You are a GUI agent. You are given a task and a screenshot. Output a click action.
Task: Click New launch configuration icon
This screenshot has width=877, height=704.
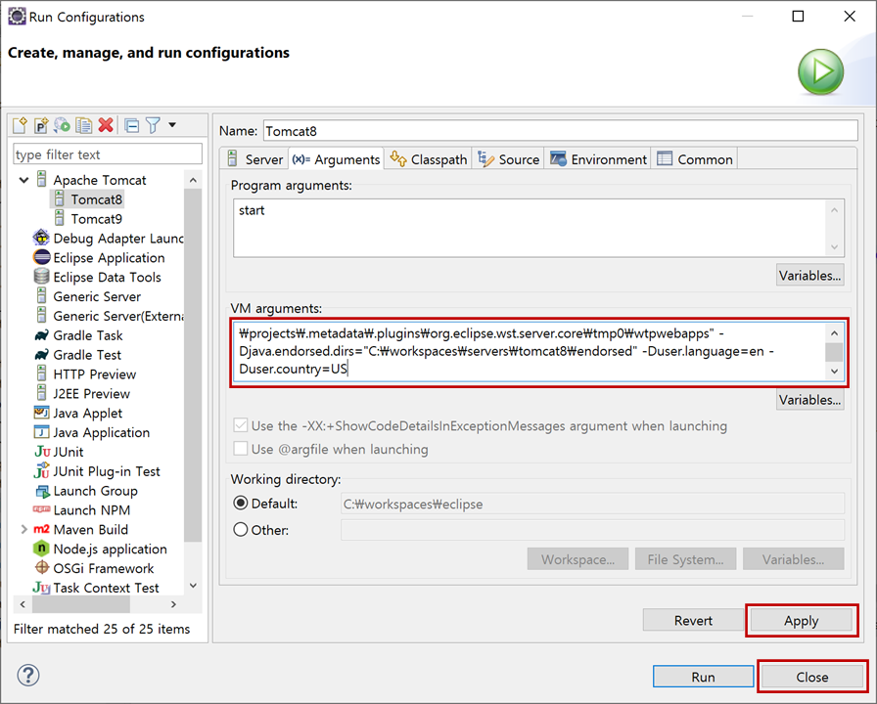click(20, 125)
